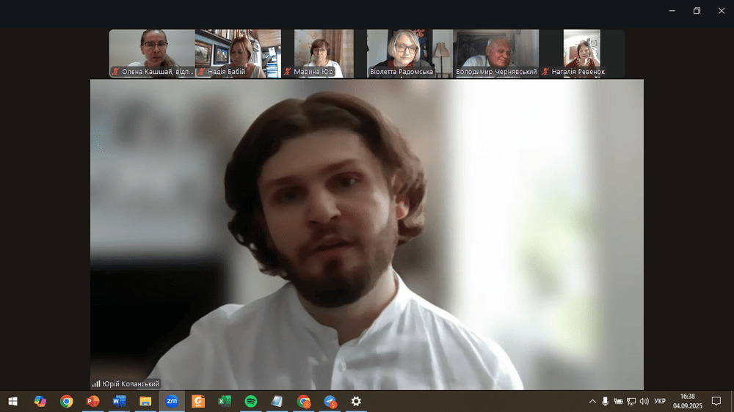Open the УКР language switcher
Image resolution: width=734 pixels, height=412 pixels.
pos(660,401)
